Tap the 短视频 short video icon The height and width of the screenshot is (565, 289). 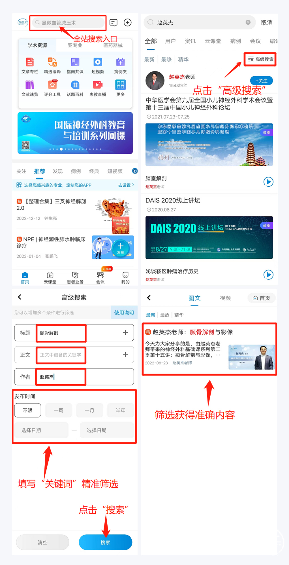point(98,62)
